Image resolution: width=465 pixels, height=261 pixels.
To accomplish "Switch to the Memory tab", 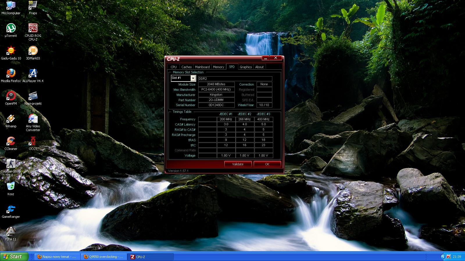I will (x=219, y=67).
